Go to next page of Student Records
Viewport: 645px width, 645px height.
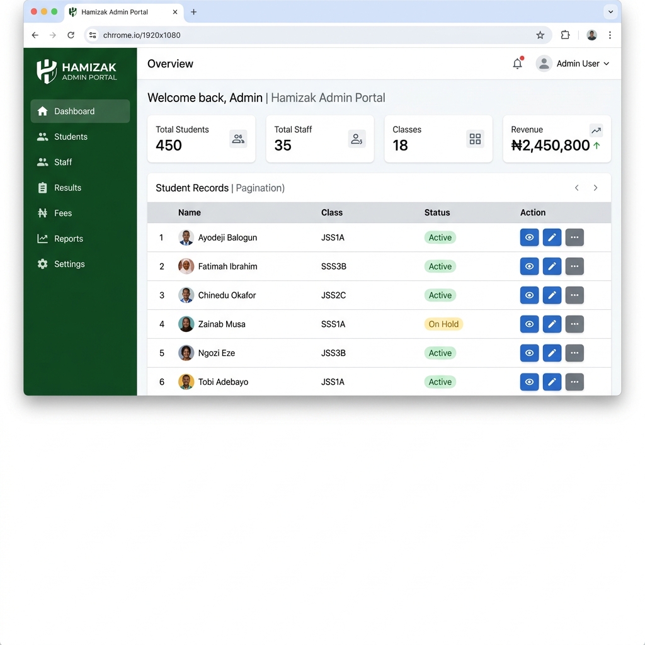click(x=595, y=188)
